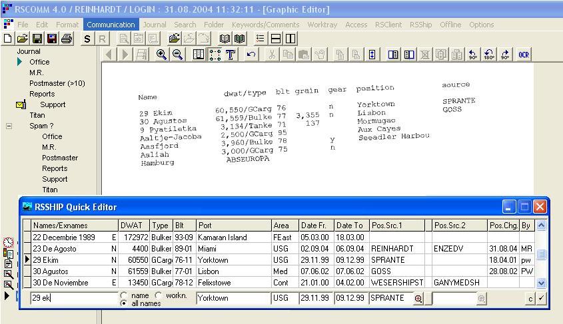Open the File menu

[23, 25]
